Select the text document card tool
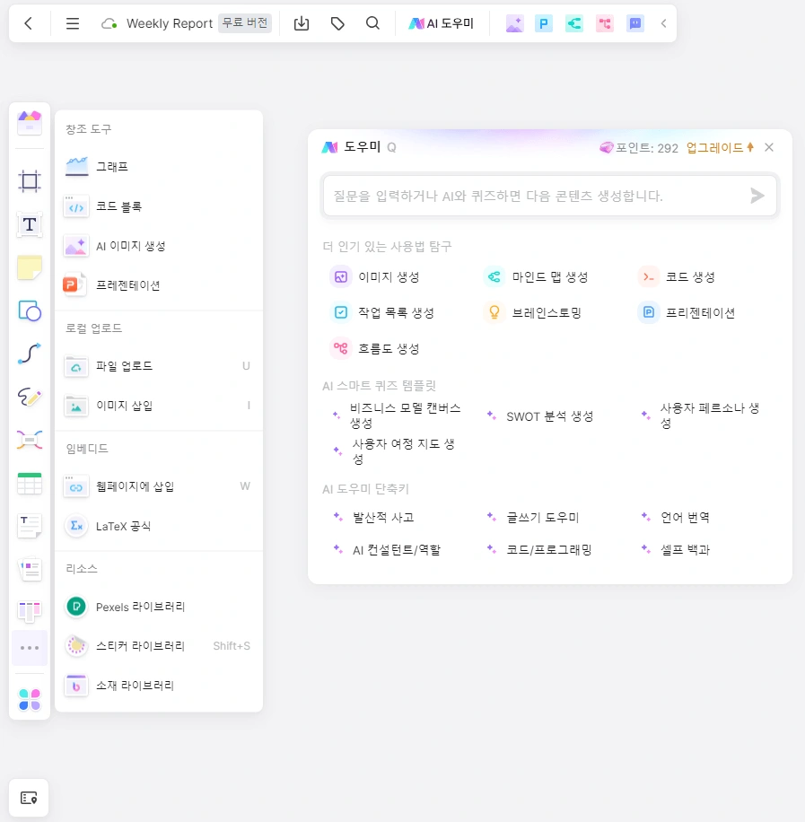This screenshot has width=805, height=822. (30, 526)
